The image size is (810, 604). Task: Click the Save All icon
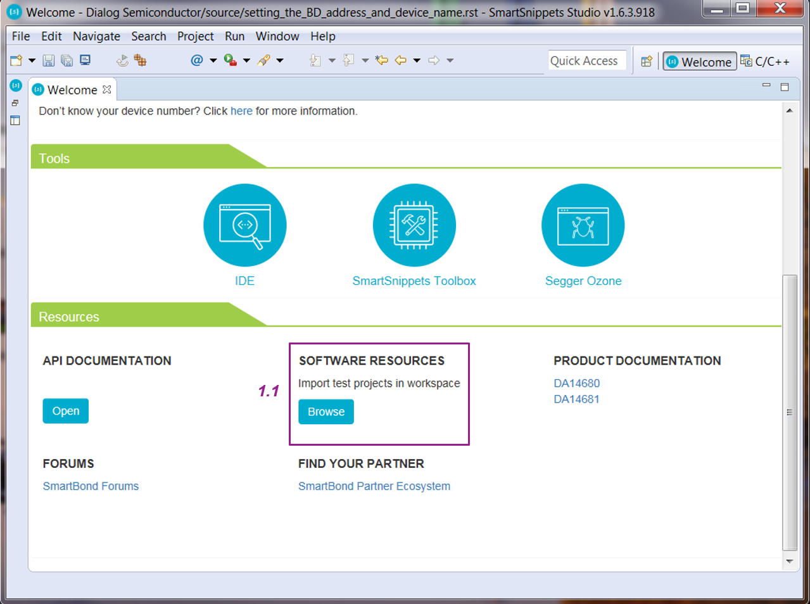point(66,61)
